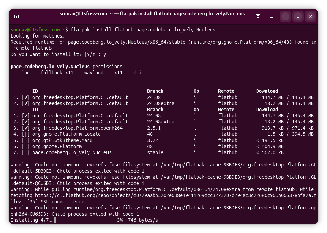Image resolution: width=327 pixels, height=233 pixels.
Task: Click the sourav@itsfoss-com green prompt
Action: tap(35, 30)
